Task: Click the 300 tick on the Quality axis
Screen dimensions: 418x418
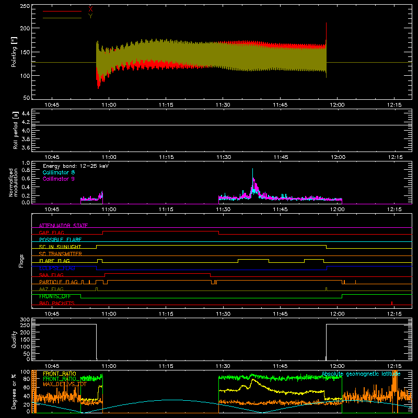Action: click(x=25, y=320)
